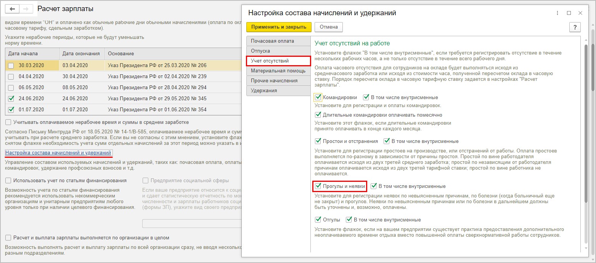The height and width of the screenshot is (263, 596).
Task: Go back with the left arrow button
Action: click(x=12, y=8)
